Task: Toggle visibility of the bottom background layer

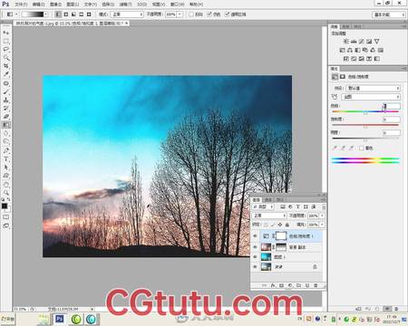Action: point(256,267)
